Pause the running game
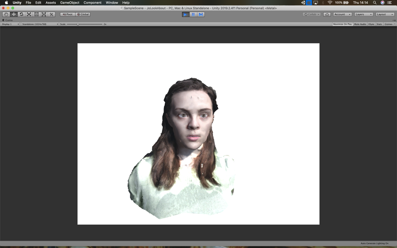 pyautogui.click(x=193, y=14)
